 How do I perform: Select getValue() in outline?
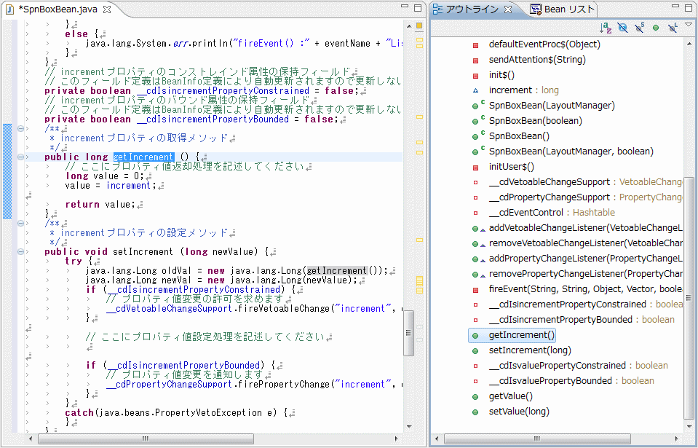coord(510,396)
